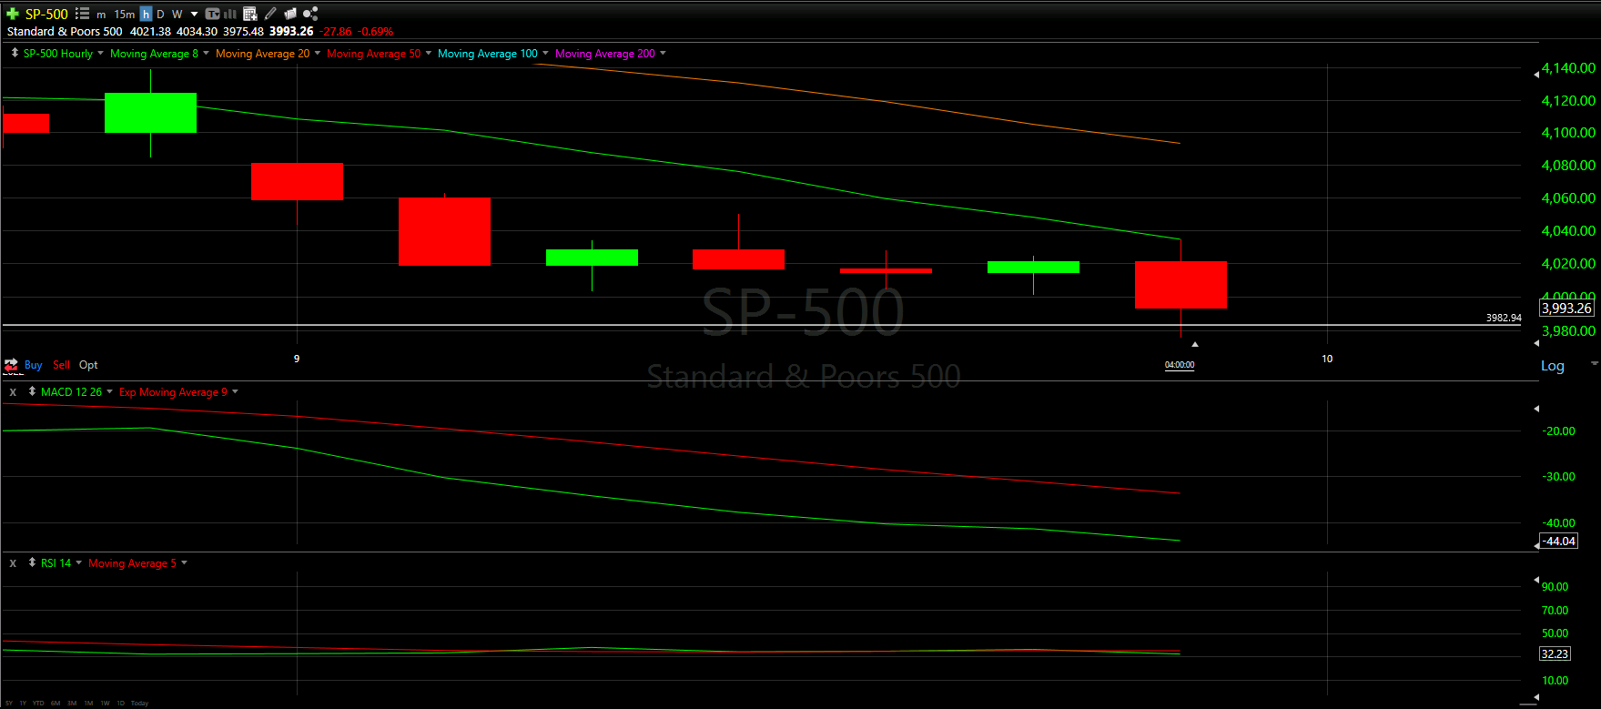Set range to 1D

click(120, 703)
